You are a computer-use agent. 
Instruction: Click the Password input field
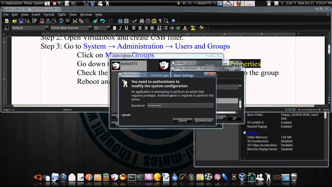point(180,105)
